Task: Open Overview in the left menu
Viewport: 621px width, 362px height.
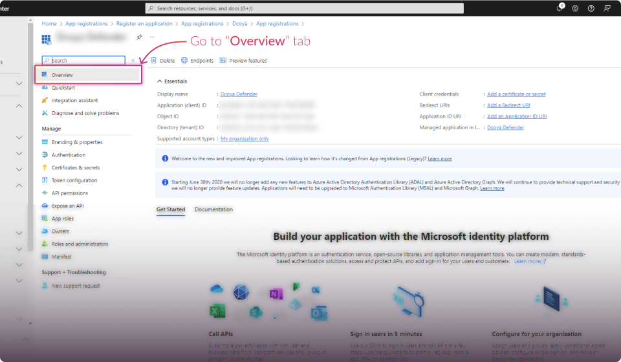Action: pyautogui.click(x=62, y=75)
